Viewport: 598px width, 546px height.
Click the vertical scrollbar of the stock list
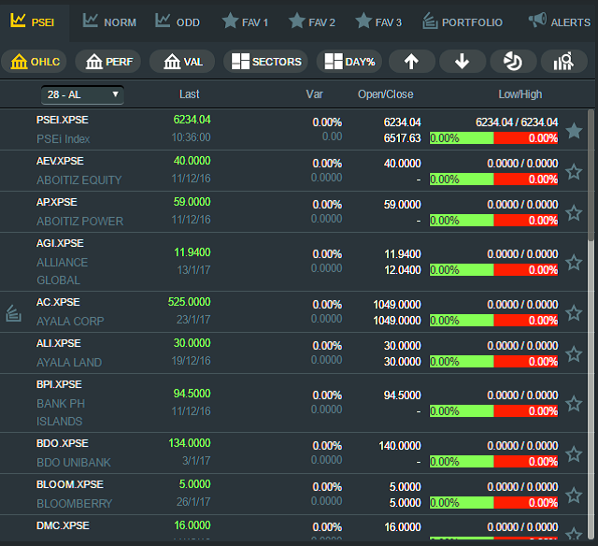point(591,187)
